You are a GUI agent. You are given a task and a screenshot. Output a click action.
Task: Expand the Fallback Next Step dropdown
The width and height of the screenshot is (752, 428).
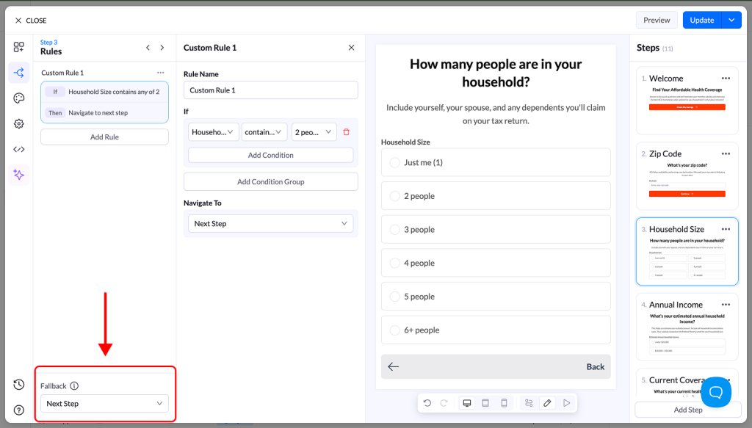[104, 404]
